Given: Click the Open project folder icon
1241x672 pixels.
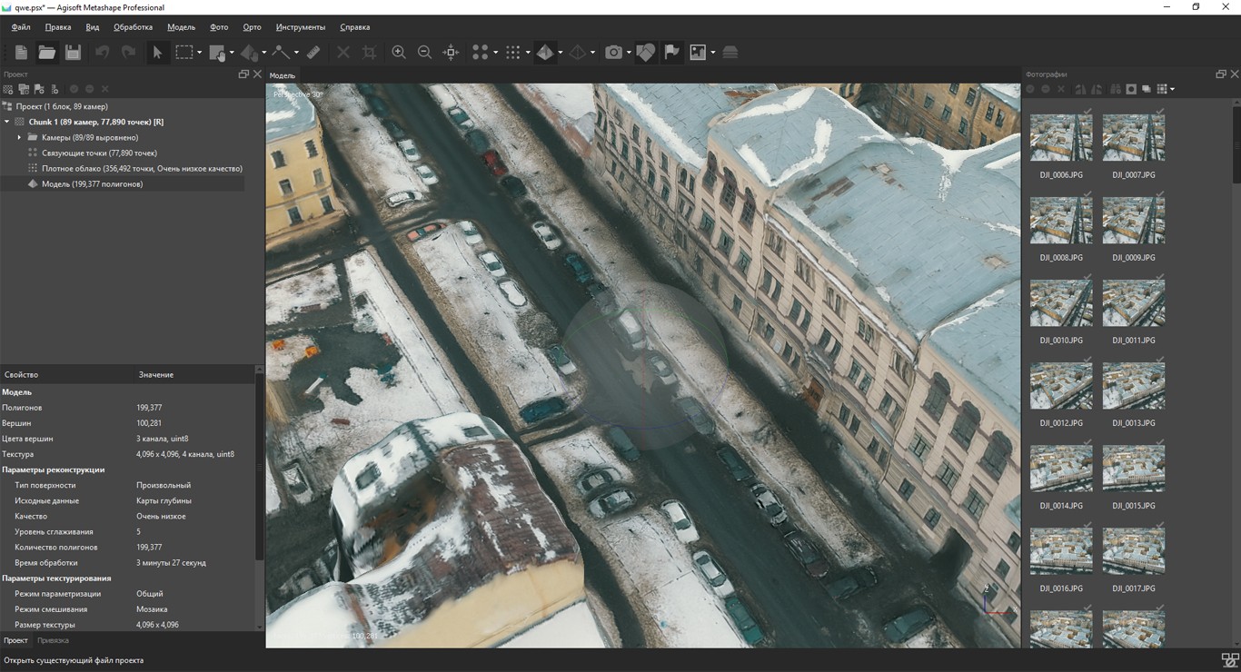Looking at the screenshot, I should point(46,53).
